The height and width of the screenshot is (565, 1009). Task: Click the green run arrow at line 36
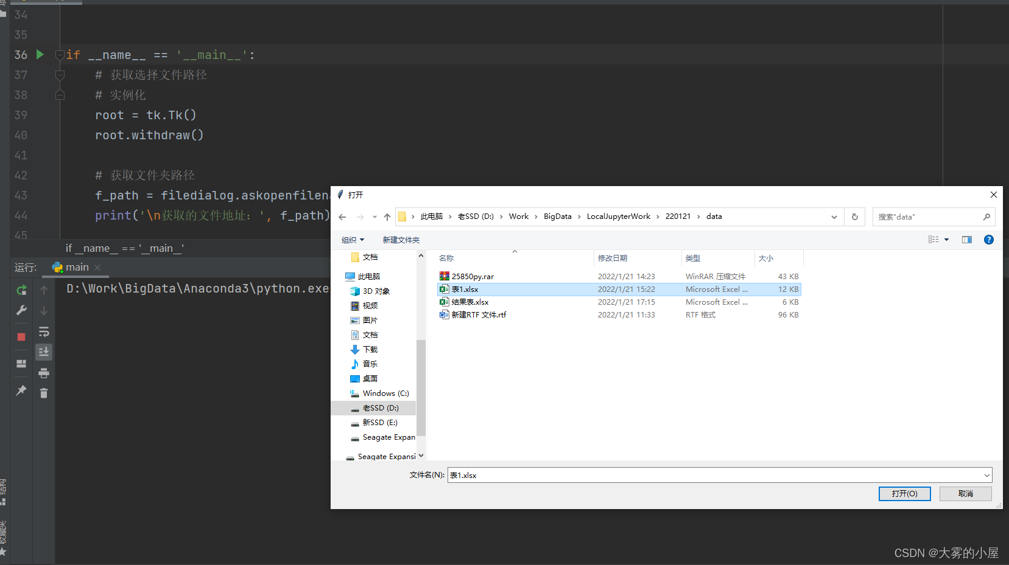40,55
